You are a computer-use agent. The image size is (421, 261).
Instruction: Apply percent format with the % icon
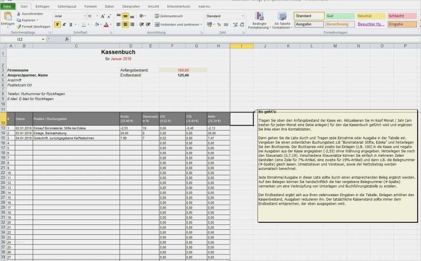tap(219, 24)
